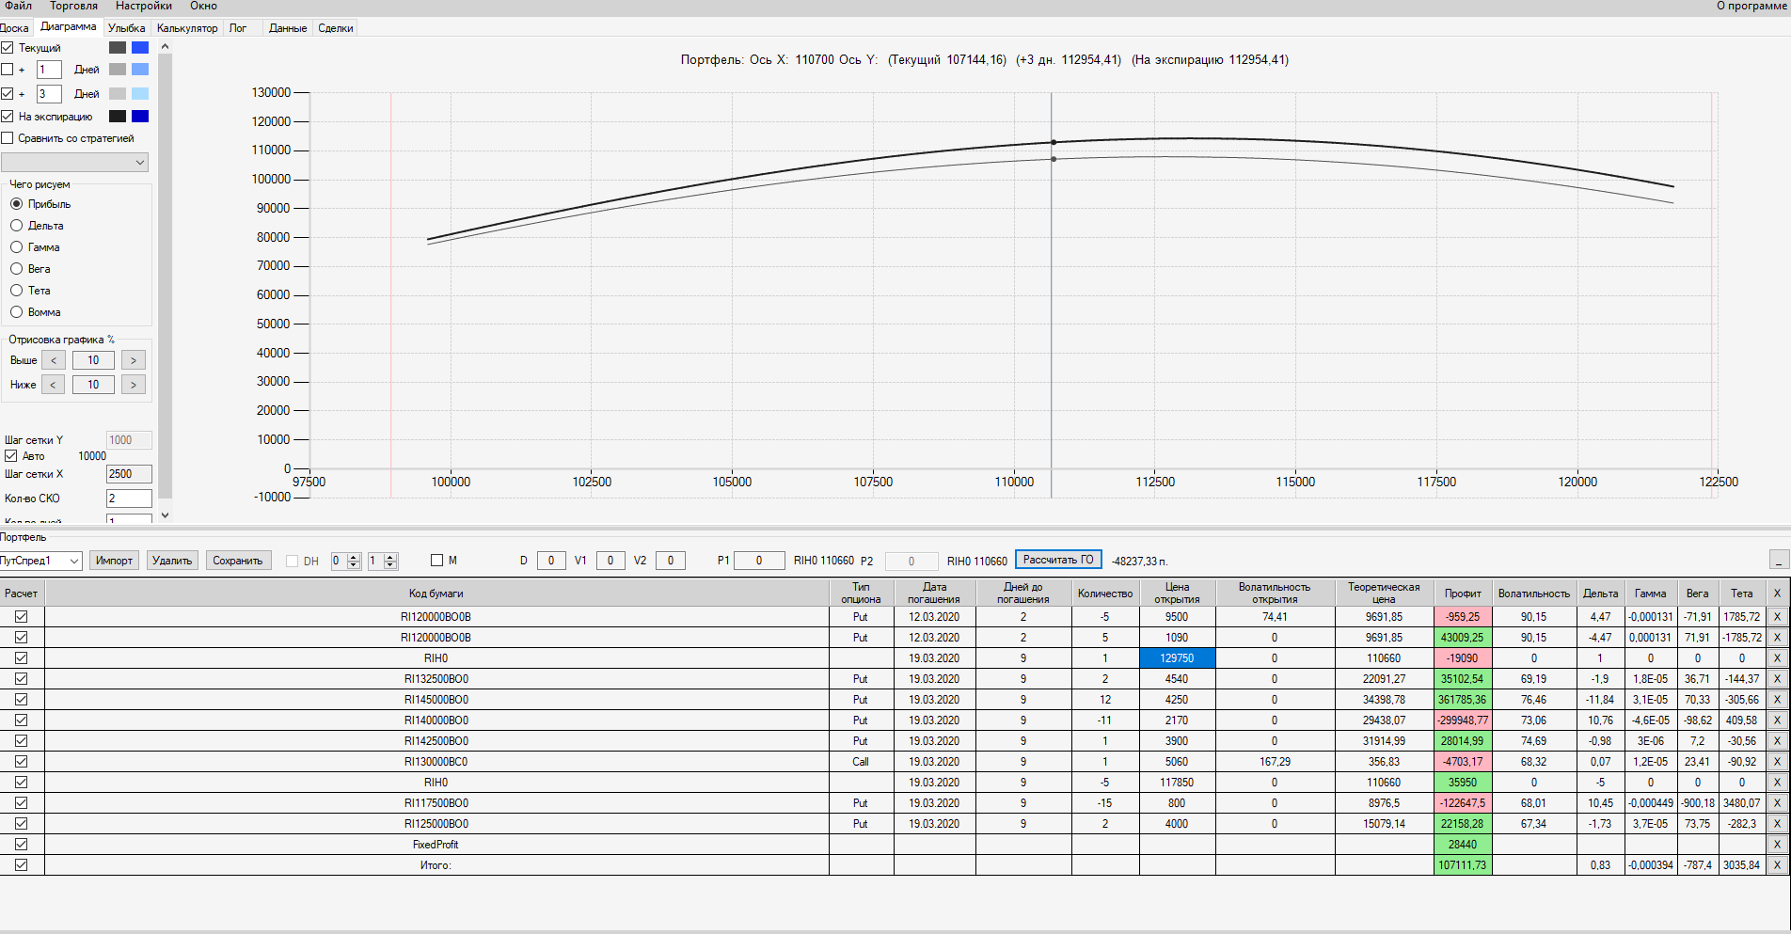The width and height of the screenshot is (1791, 934).
Task: Increase the first DH spinner value
Action: [x=354, y=557]
